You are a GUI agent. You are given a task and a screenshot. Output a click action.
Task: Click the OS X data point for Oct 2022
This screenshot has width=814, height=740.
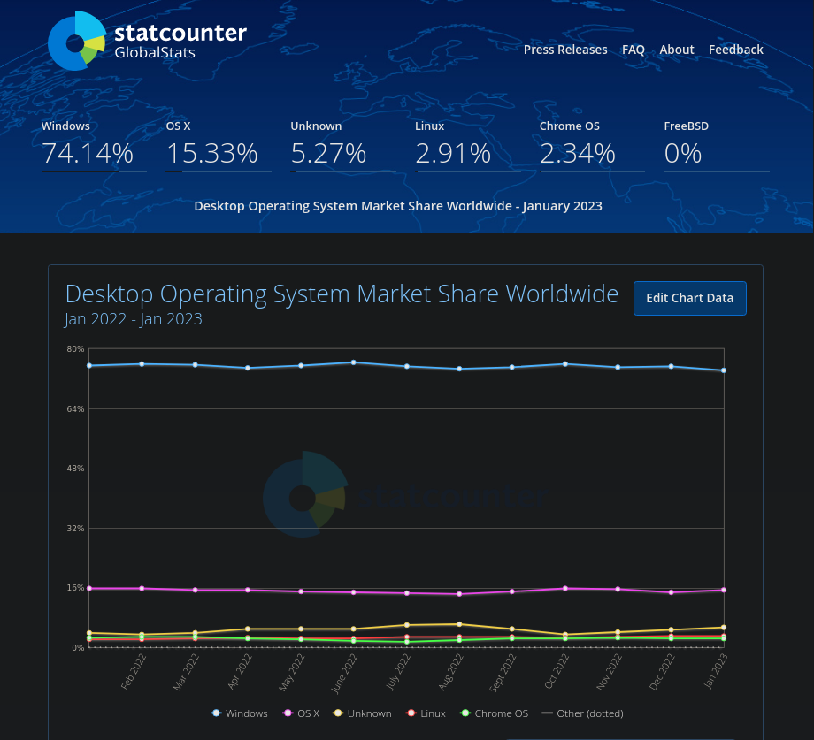[565, 589]
